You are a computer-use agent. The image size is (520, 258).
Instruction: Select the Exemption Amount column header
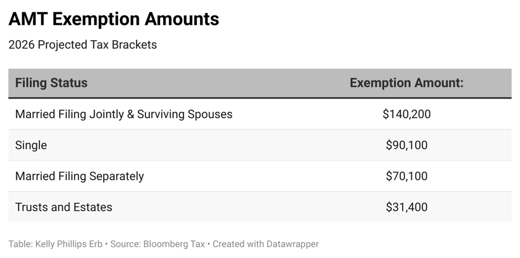click(x=406, y=83)
